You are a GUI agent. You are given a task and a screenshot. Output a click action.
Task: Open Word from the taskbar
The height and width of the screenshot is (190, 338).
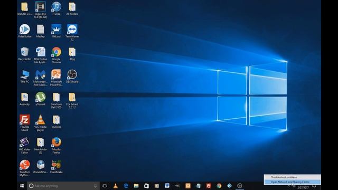[167, 186]
